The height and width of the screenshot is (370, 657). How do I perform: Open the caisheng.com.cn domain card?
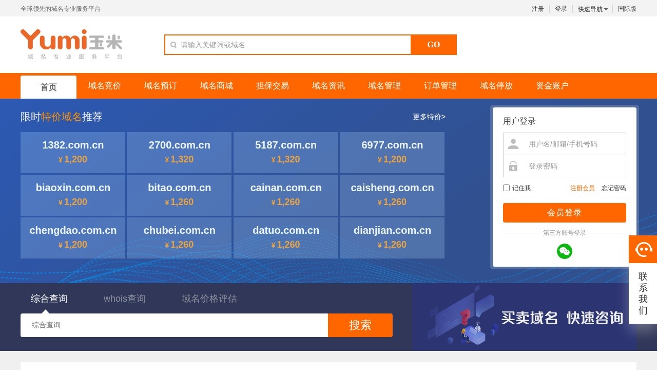(x=392, y=195)
